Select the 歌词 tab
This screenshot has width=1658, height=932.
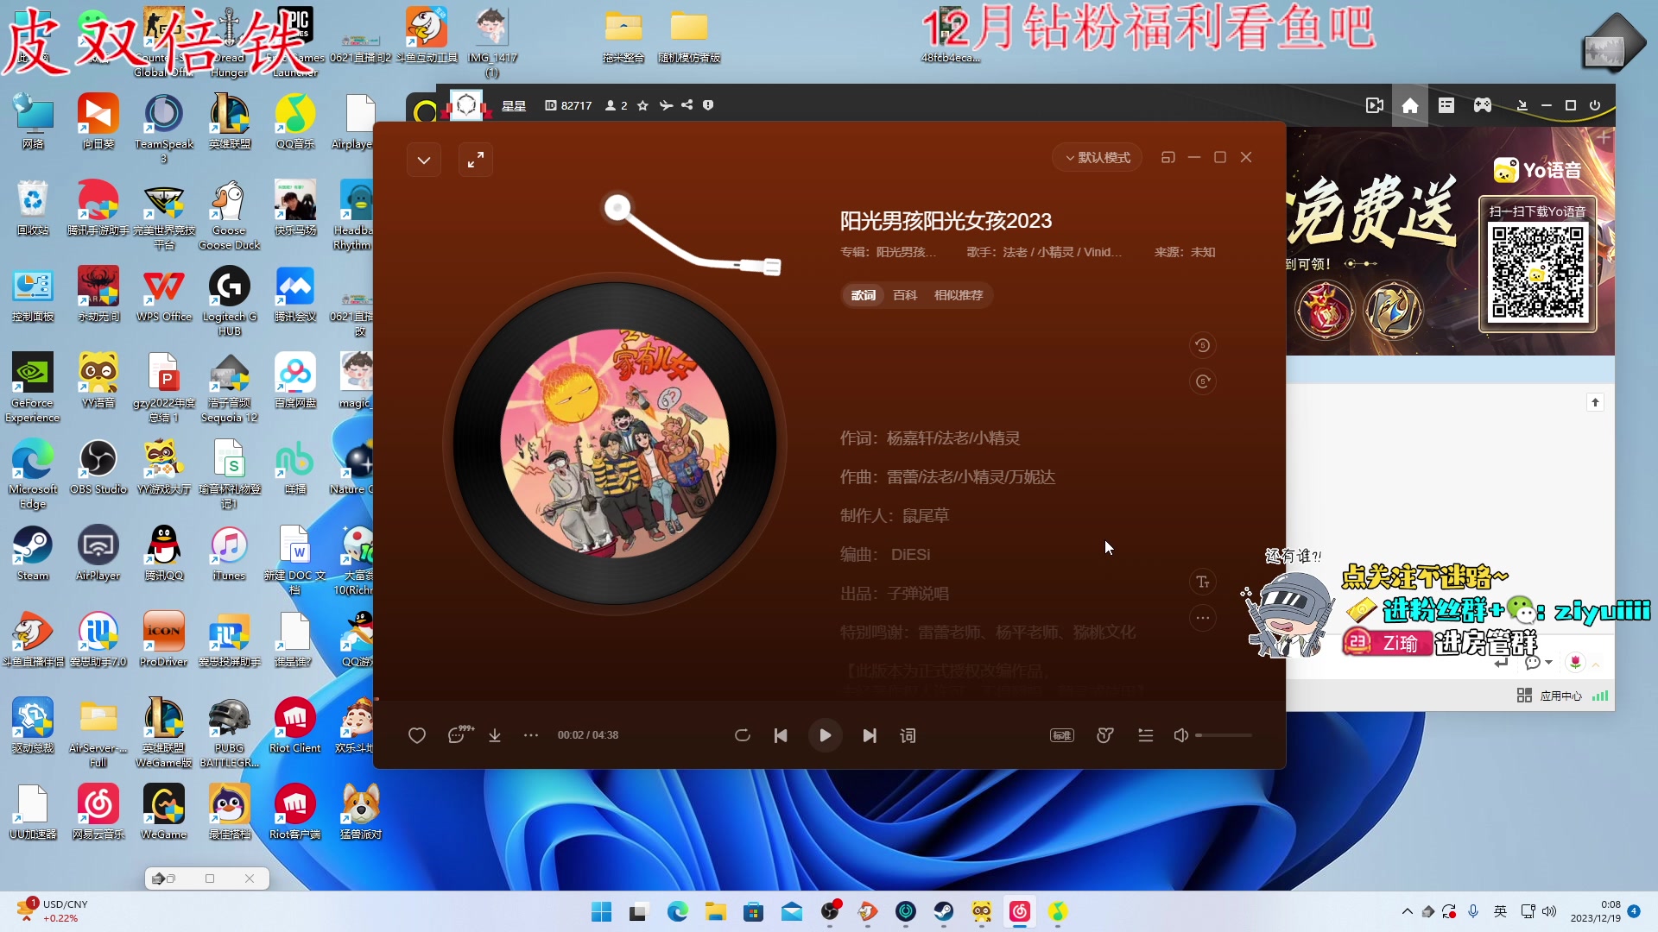(864, 295)
